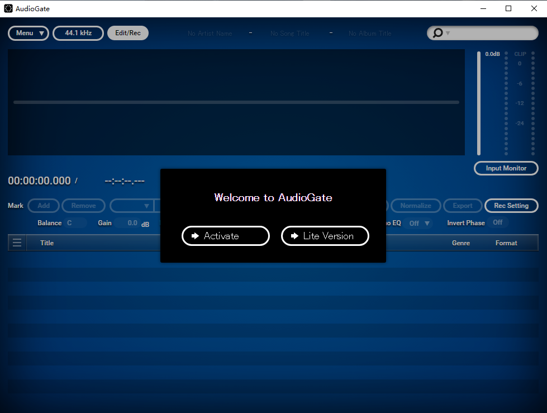This screenshot has width=547, height=413.
Task: Sort by the Format column header
Action: (506, 243)
